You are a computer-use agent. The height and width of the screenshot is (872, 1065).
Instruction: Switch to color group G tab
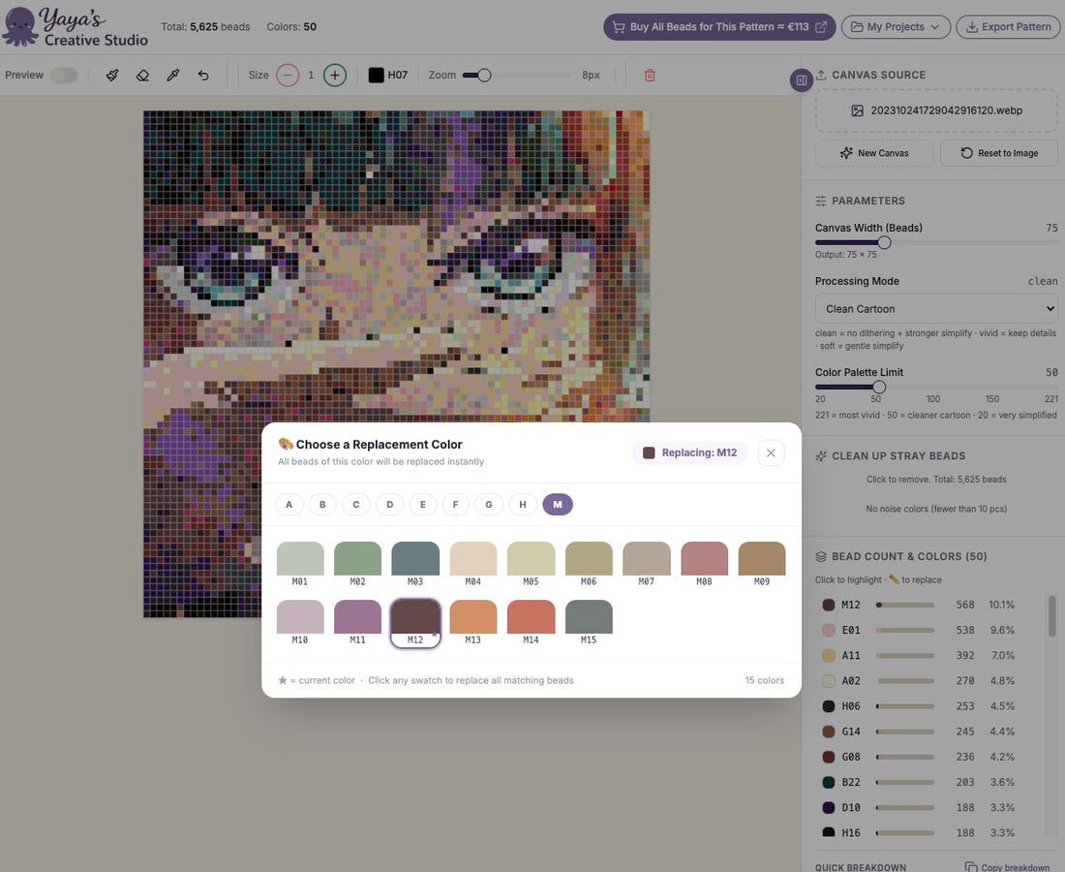pos(489,504)
